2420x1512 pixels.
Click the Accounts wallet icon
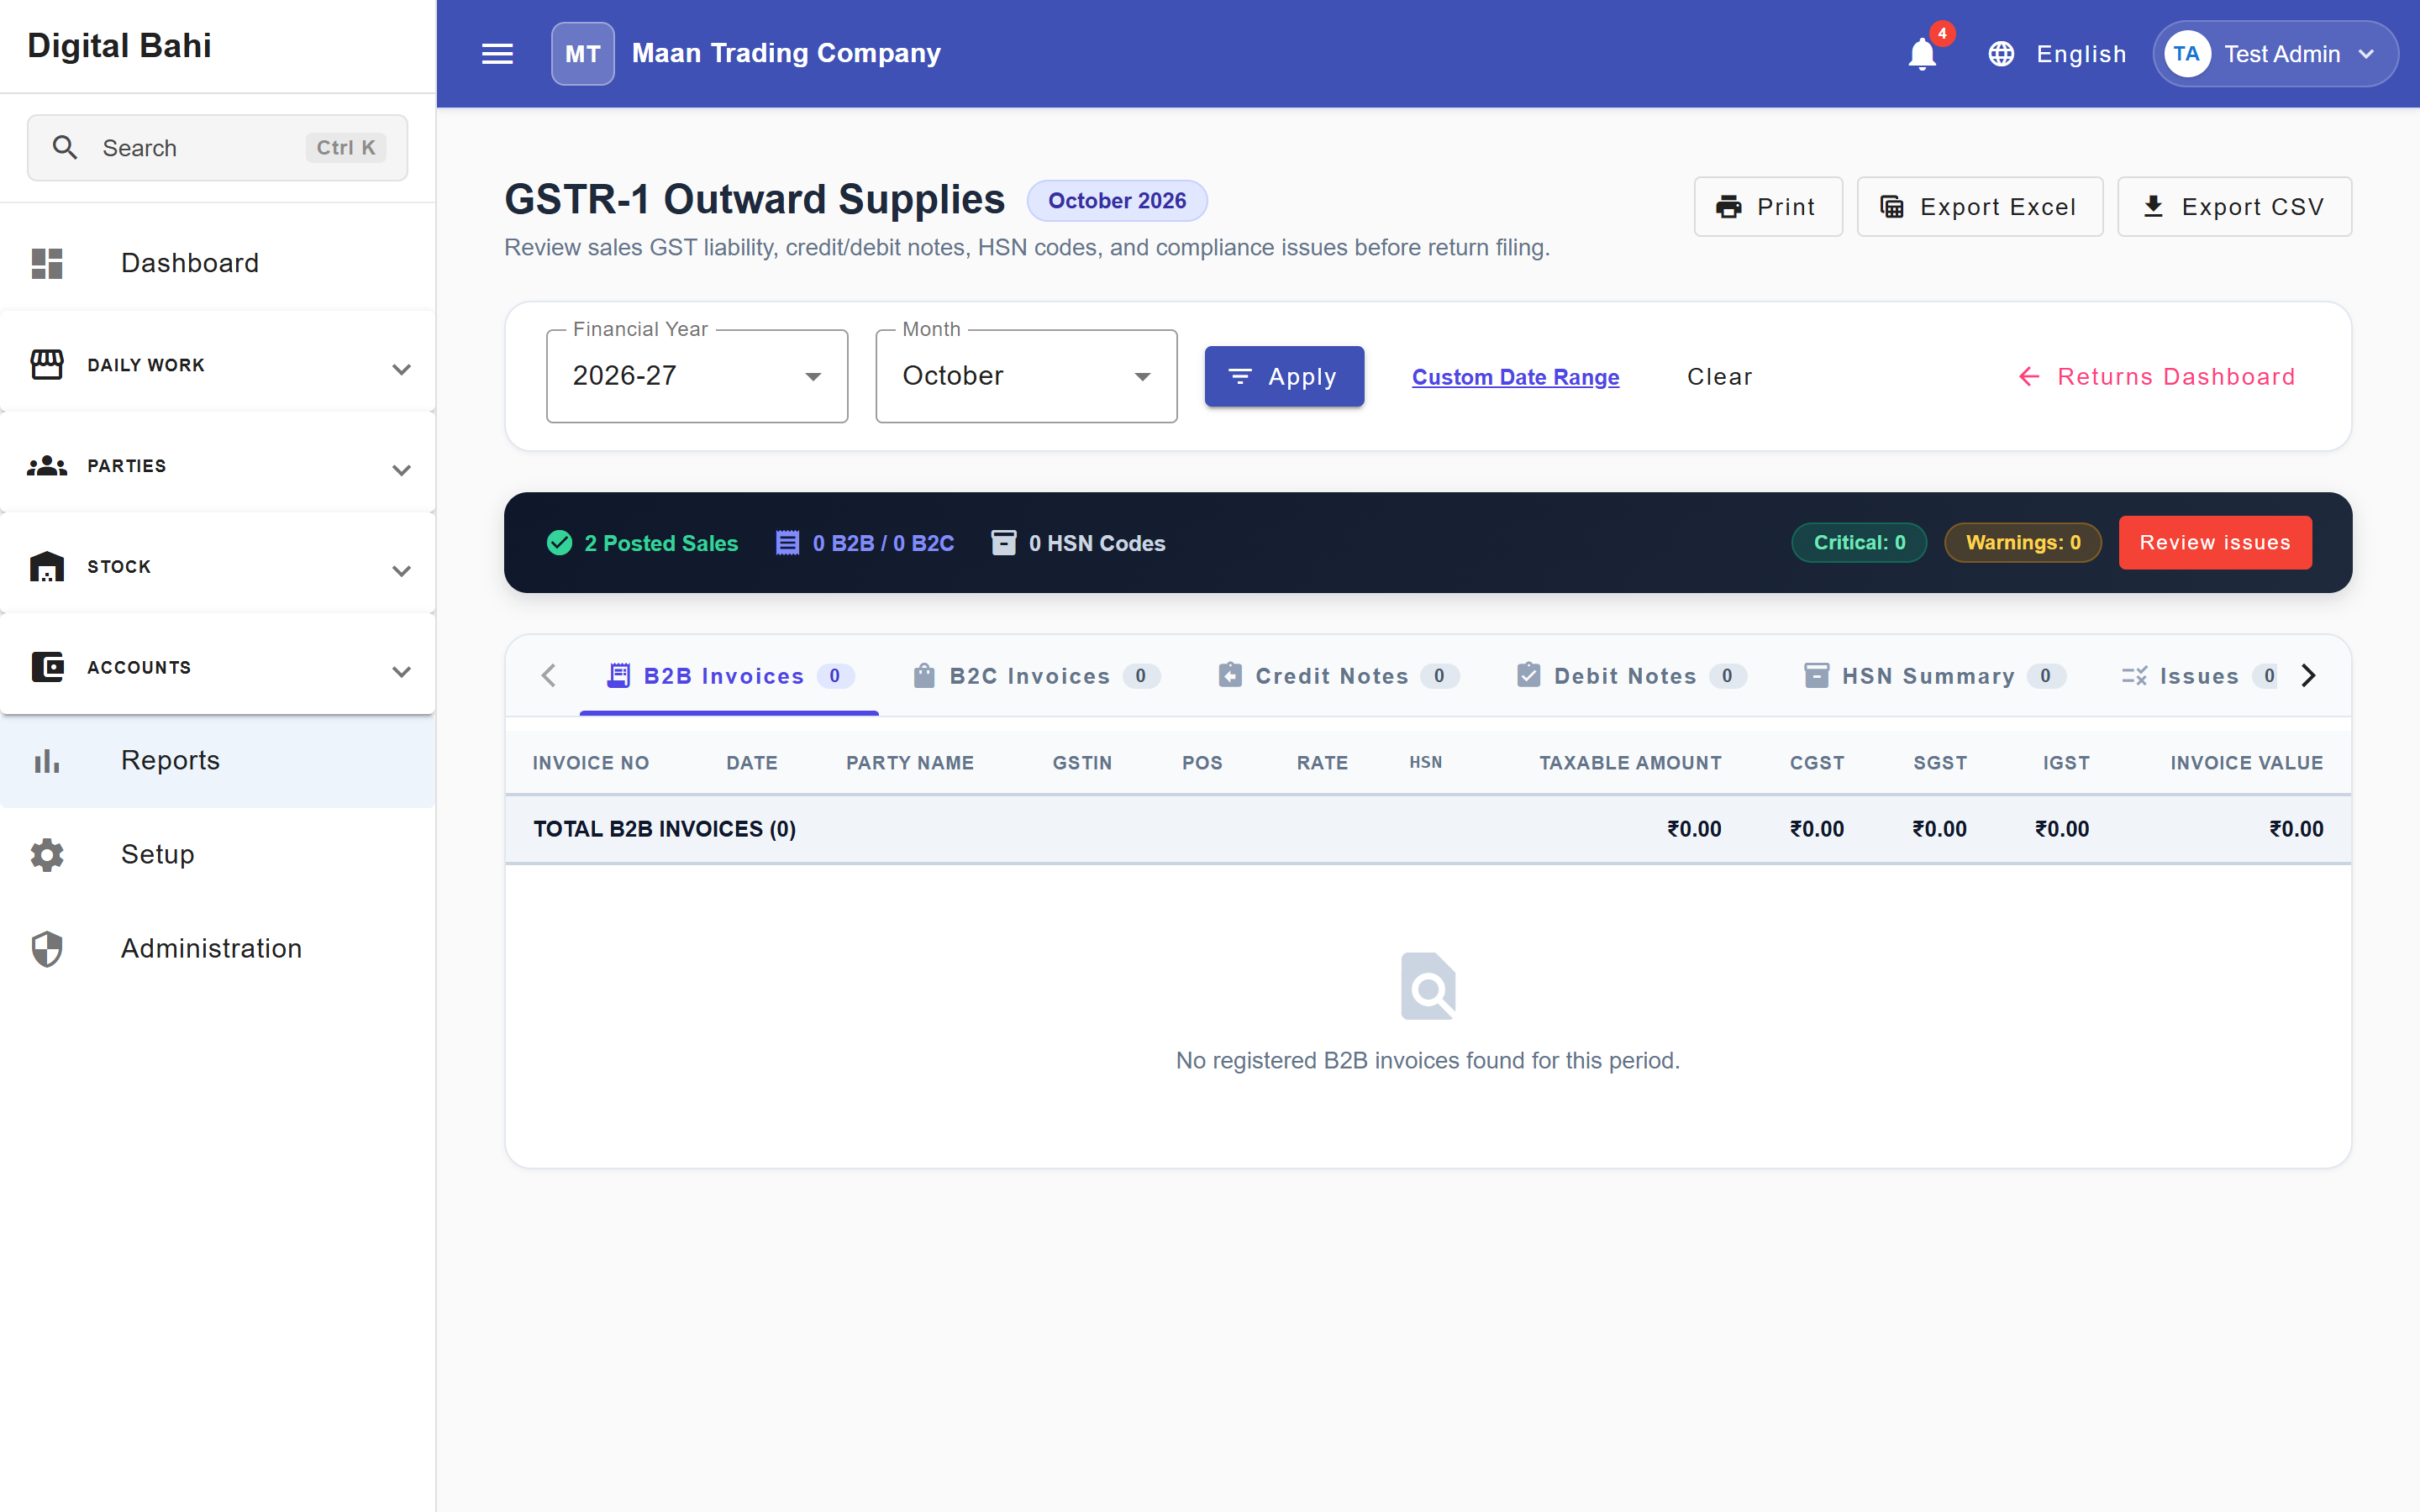coord(47,667)
